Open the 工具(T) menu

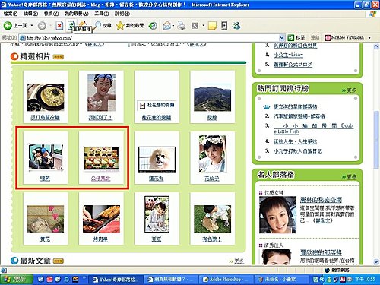pos(102,14)
